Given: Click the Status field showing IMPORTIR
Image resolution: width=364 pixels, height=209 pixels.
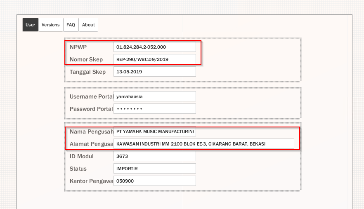Looking at the screenshot, I should 154,169.
